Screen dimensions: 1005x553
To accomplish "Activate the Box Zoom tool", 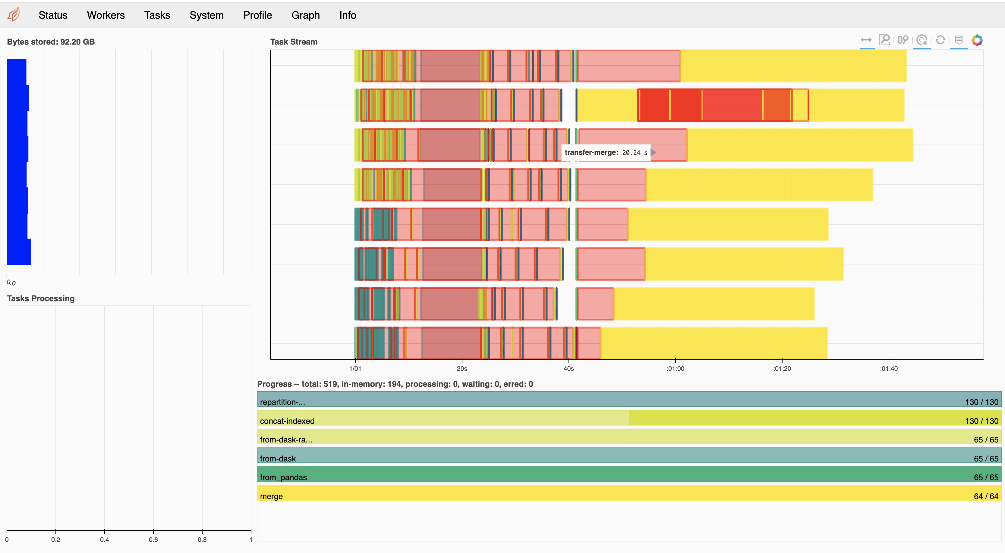I will tap(884, 40).
